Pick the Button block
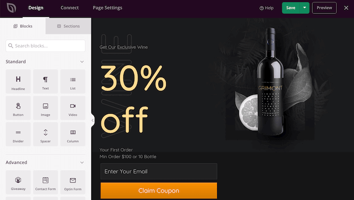 18,108
